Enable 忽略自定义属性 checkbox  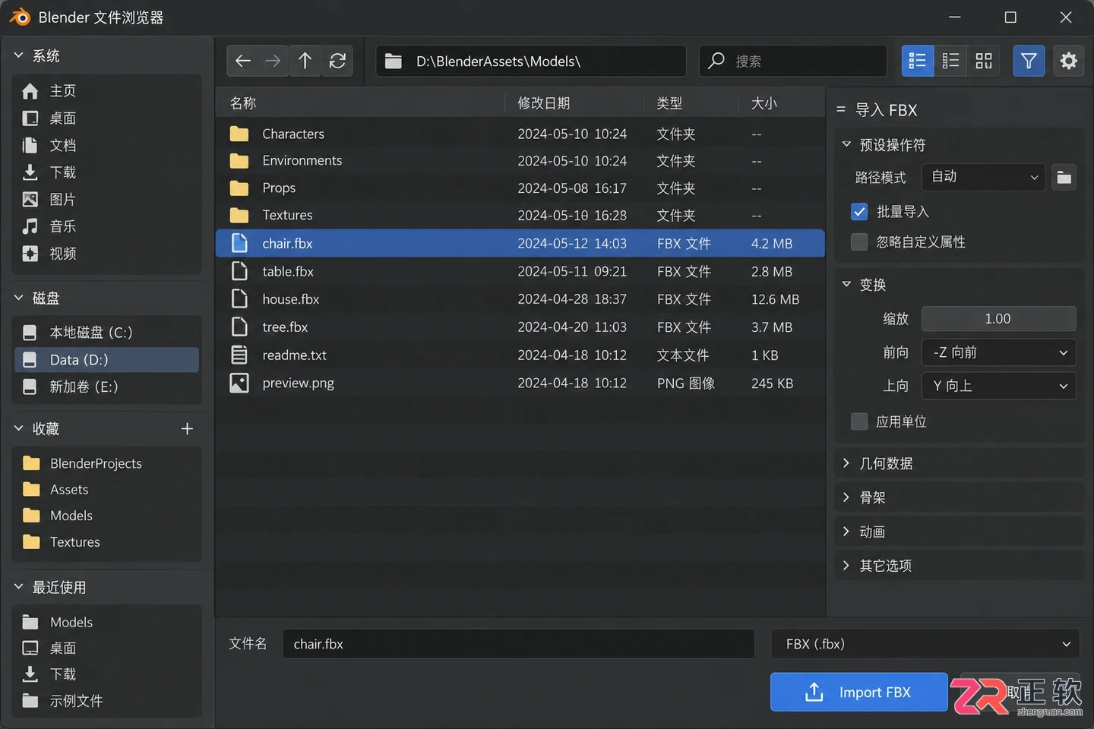[x=859, y=242]
